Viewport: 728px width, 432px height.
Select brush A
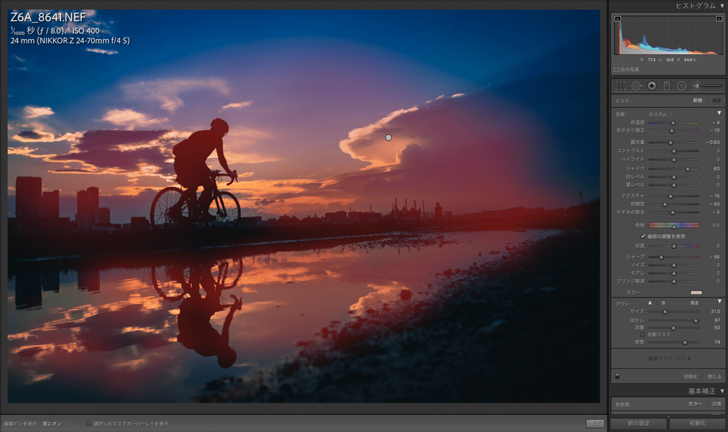coord(650,302)
